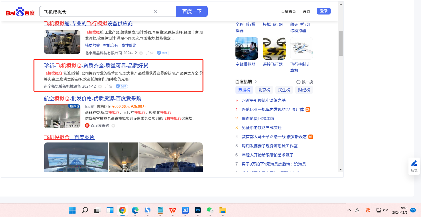
Task: Click the 智能交有 sublink
Action: [x=111, y=46]
